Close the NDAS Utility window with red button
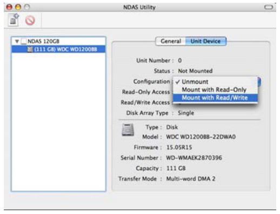280x214 pixels. (x=9, y=7)
